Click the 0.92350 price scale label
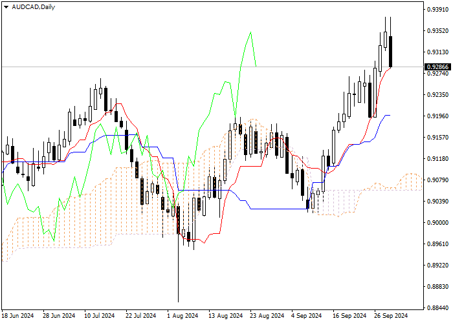 pos(438,94)
